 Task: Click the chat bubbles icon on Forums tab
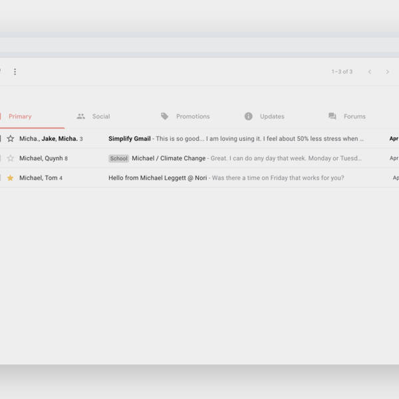[x=332, y=116]
